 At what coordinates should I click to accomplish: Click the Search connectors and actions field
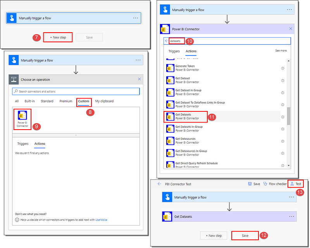coord(76,91)
